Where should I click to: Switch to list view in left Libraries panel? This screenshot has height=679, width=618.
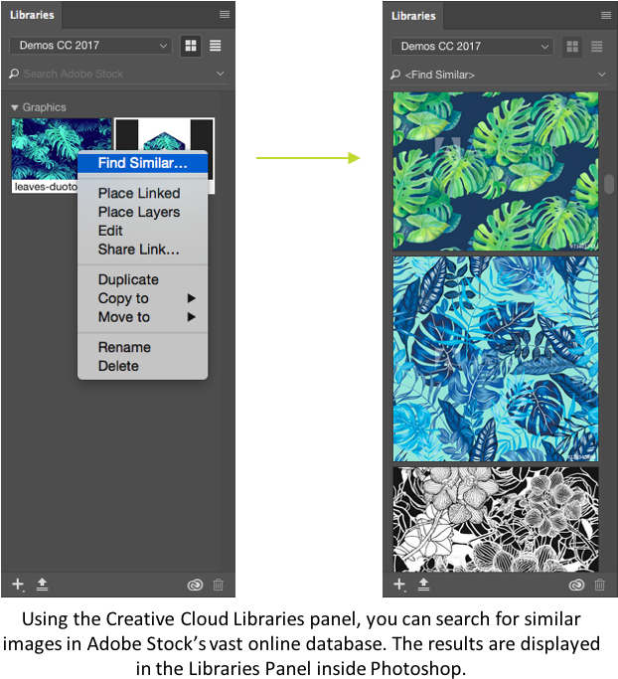click(216, 46)
